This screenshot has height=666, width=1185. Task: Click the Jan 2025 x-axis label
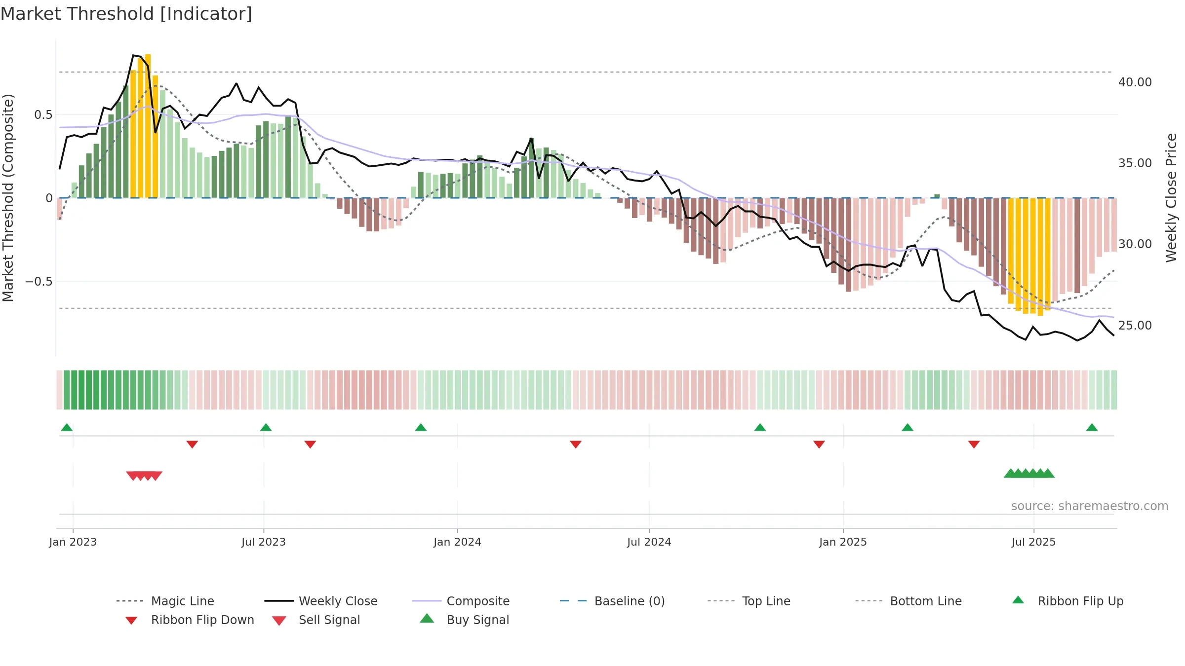point(843,542)
